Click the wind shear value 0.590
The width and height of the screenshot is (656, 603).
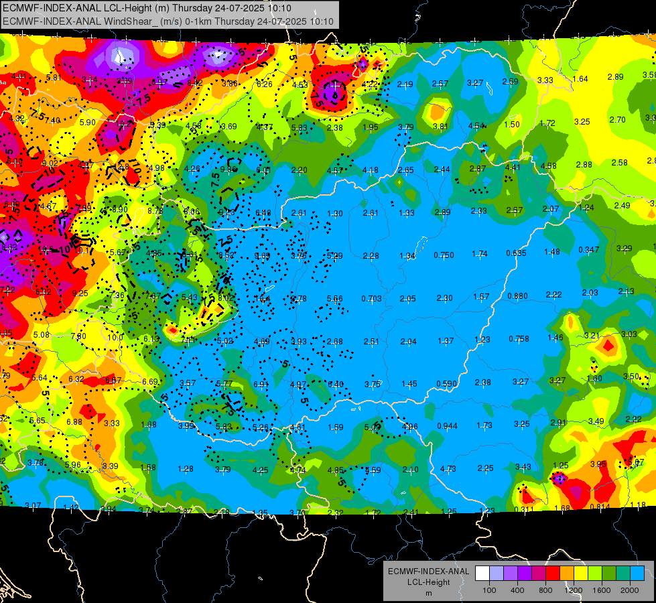446,383
